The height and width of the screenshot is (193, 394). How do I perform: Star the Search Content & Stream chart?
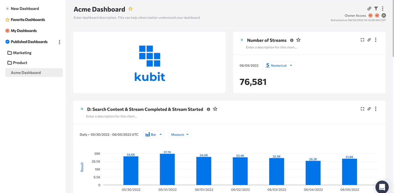[x=215, y=109]
